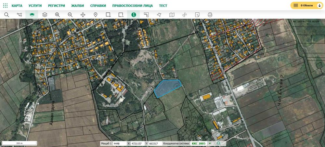Click the search magnifier tool in toolbar

6,15
